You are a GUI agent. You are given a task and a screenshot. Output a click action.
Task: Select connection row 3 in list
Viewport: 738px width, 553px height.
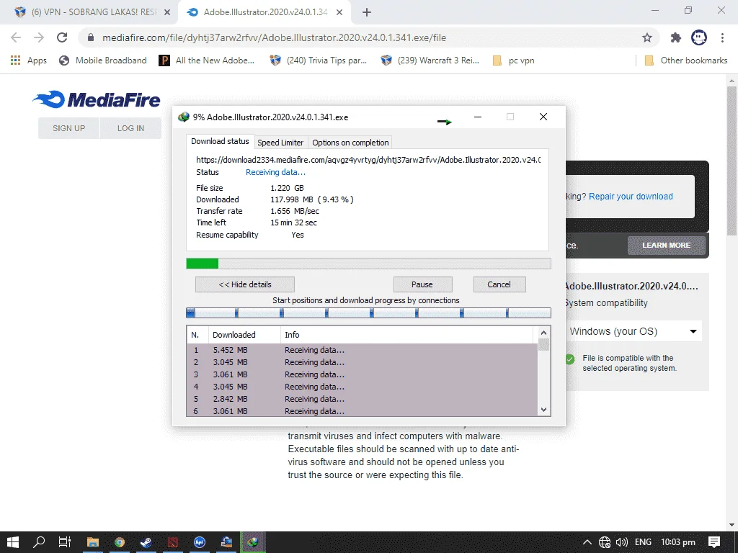coord(362,374)
